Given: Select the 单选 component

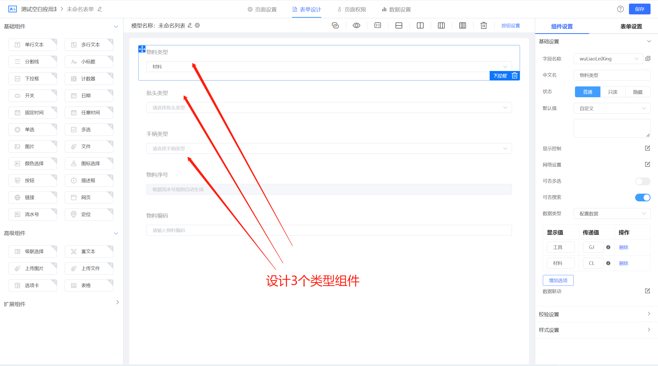Looking at the screenshot, I should [33, 130].
